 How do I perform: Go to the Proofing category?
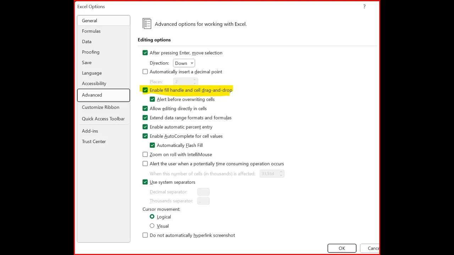pos(103,52)
